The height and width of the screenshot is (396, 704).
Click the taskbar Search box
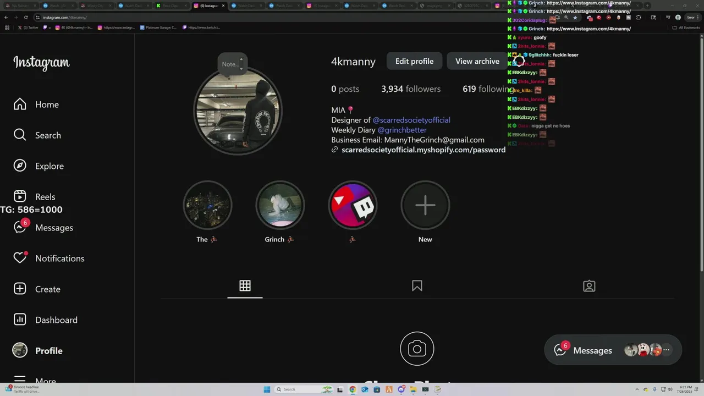pyautogui.click(x=302, y=389)
